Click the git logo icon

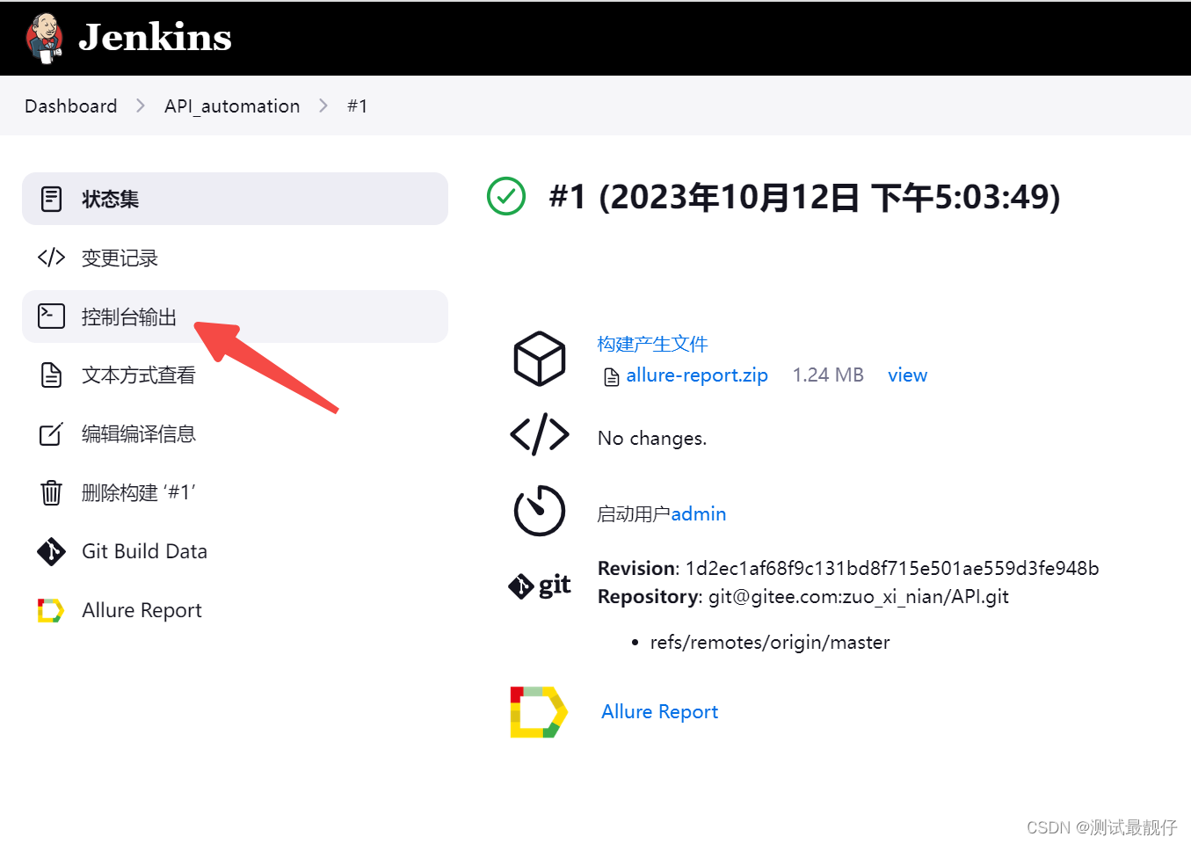(x=540, y=585)
